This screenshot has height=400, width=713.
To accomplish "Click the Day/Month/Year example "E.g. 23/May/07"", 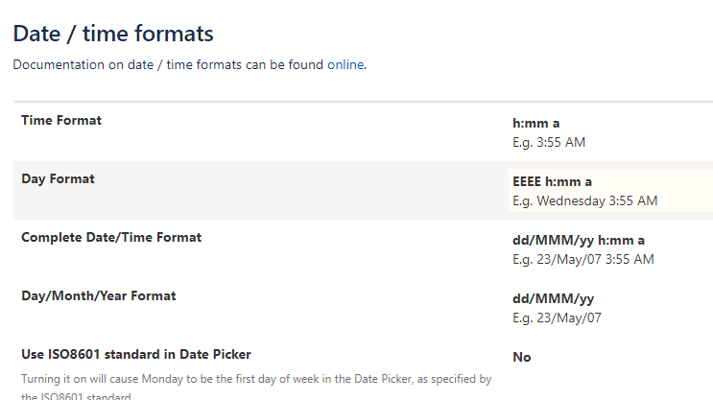I will tap(557, 318).
